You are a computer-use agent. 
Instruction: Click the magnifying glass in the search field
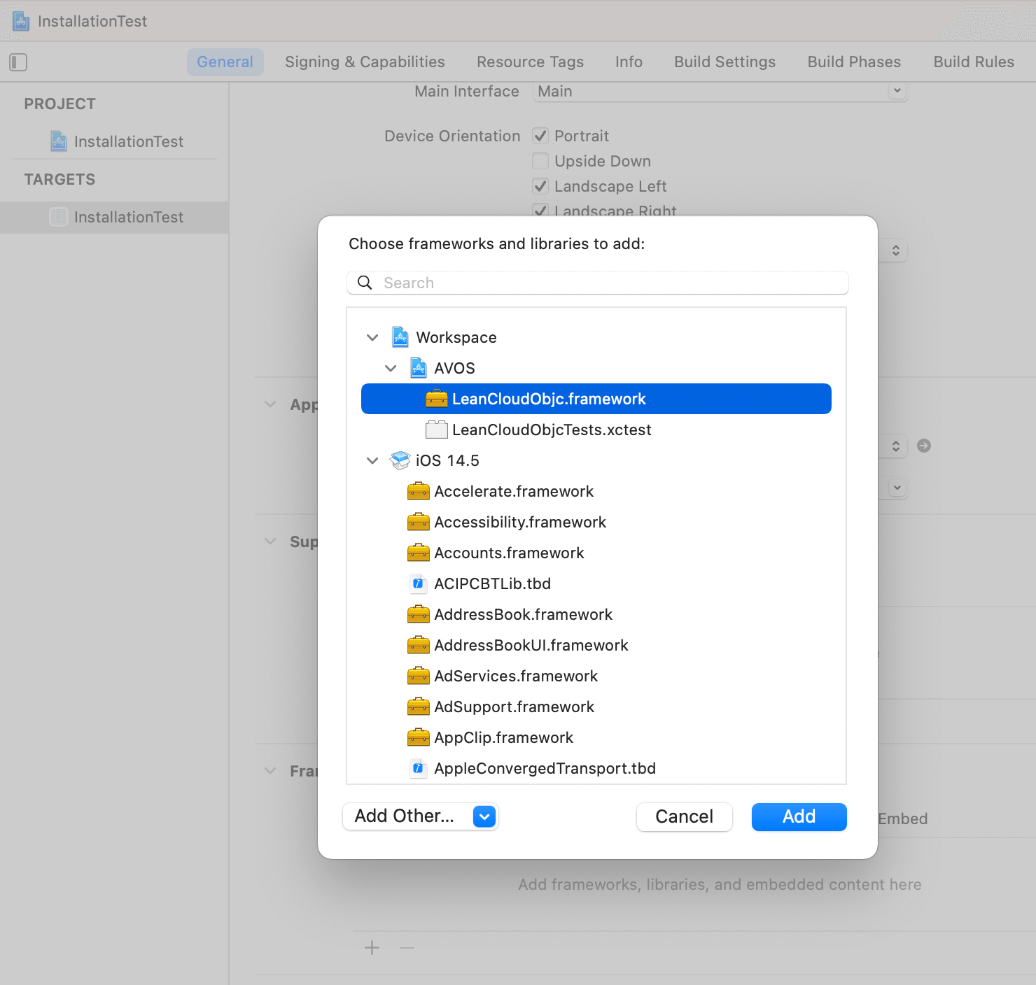click(364, 283)
